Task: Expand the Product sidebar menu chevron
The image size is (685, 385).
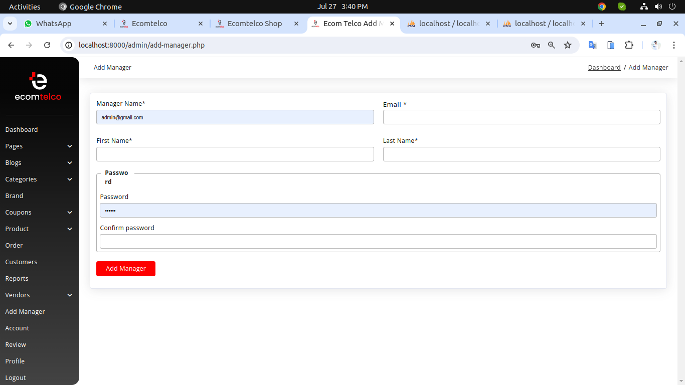Action: click(70, 229)
